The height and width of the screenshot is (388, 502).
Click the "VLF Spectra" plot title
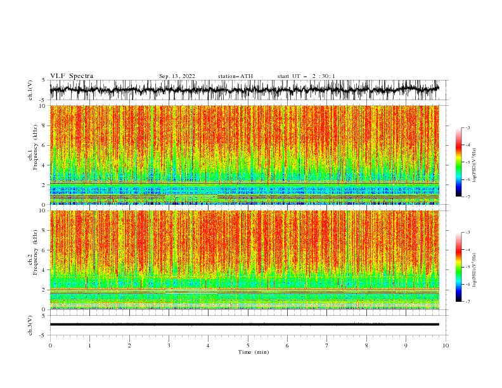point(72,76)
